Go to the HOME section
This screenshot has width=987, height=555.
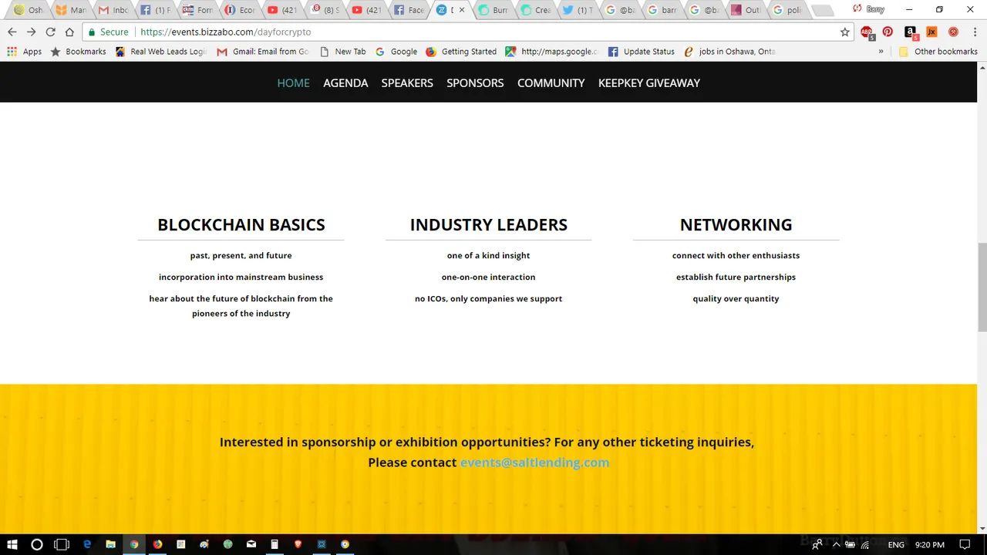pos(293,82)
